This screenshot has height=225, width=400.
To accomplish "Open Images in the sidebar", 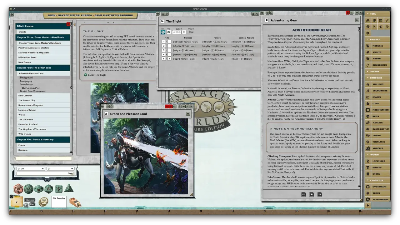I will click(x=377, y=97).
